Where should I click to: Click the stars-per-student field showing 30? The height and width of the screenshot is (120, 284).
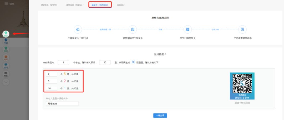click(105, 62)
